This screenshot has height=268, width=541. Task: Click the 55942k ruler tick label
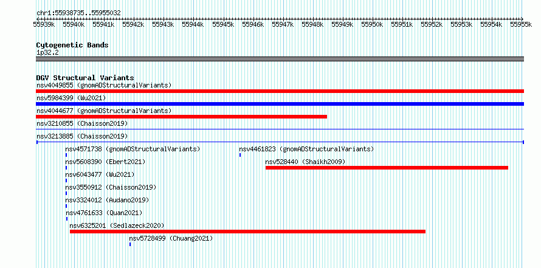[133, 24]
